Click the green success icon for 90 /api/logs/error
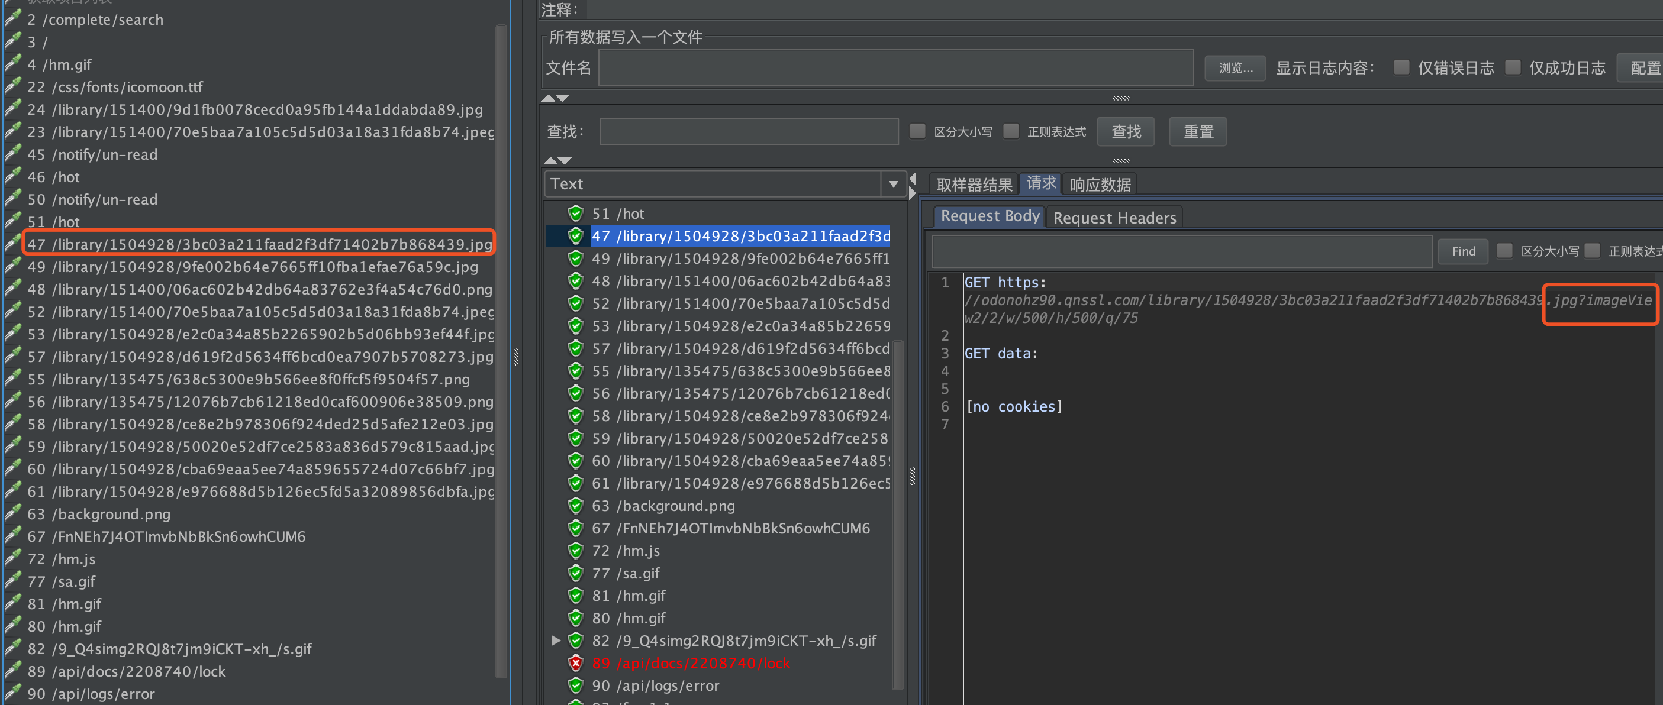The height and width of the screenshot is (705, 1663). click(575, 685)
